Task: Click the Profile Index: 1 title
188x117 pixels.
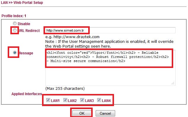Action: click(x=14, y=16)
